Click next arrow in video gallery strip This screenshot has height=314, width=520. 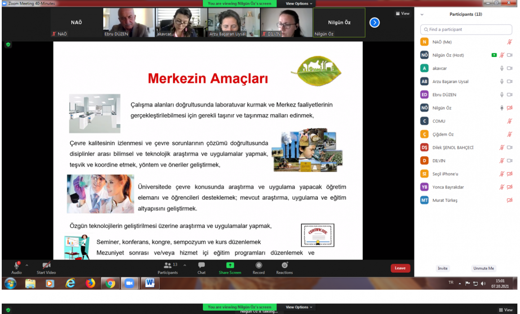(375, 22)
